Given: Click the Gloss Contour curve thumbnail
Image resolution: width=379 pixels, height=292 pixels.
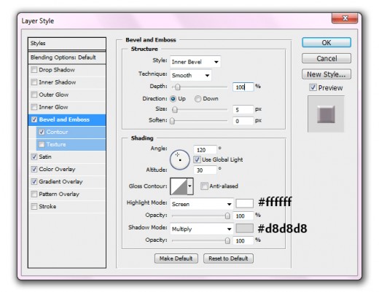Looking at the screenshot, I should pos(179,186).
